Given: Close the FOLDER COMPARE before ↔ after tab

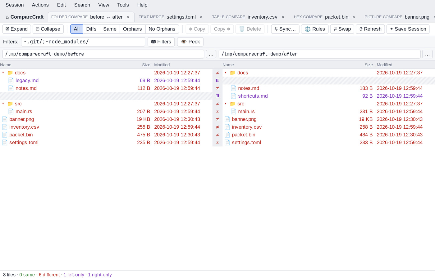Looking at the screenshot, I should 128,17.
